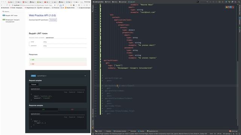Screen dimensions: 241x135
Task: Open Firefox preview icon in the editor corner
Action: [229, 7]
